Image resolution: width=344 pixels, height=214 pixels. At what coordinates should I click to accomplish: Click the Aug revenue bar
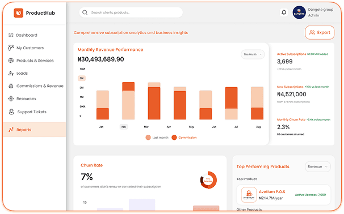(257, 103)
